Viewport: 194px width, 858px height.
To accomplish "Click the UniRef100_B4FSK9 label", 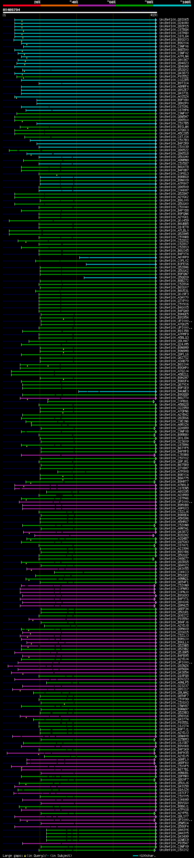I will point(174,749).
